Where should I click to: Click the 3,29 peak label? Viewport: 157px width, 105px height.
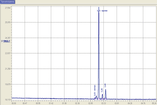102,90
